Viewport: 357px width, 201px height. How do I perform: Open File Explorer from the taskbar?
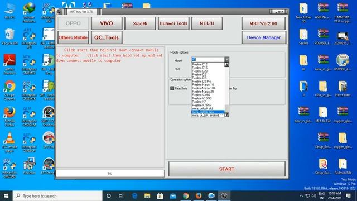[147, 196]
